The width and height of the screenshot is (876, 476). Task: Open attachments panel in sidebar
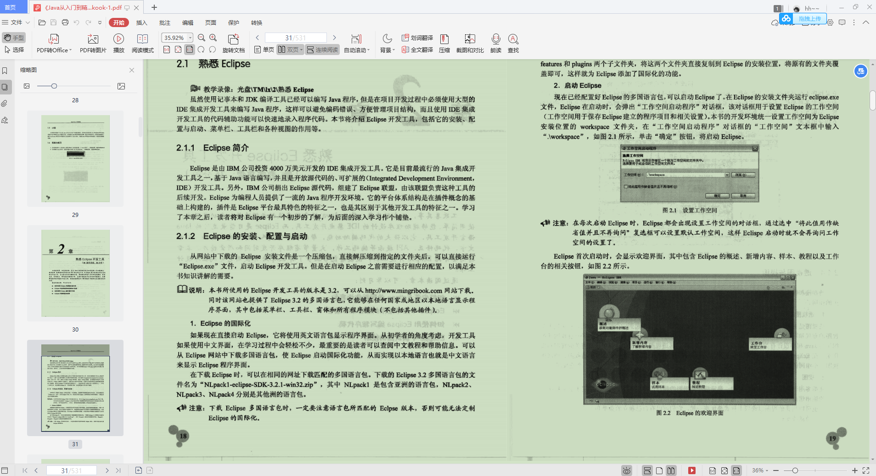click(x=5, y=104)
